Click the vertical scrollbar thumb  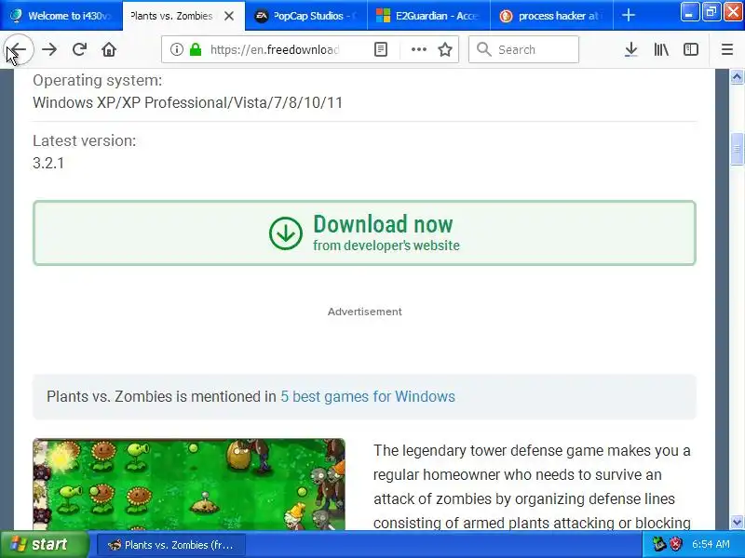point(737,149)
